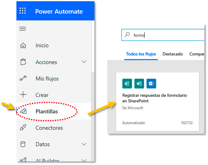This screenshot has width=208, height=165.
Task: Open Mis flujos
Action: point(47,78)
